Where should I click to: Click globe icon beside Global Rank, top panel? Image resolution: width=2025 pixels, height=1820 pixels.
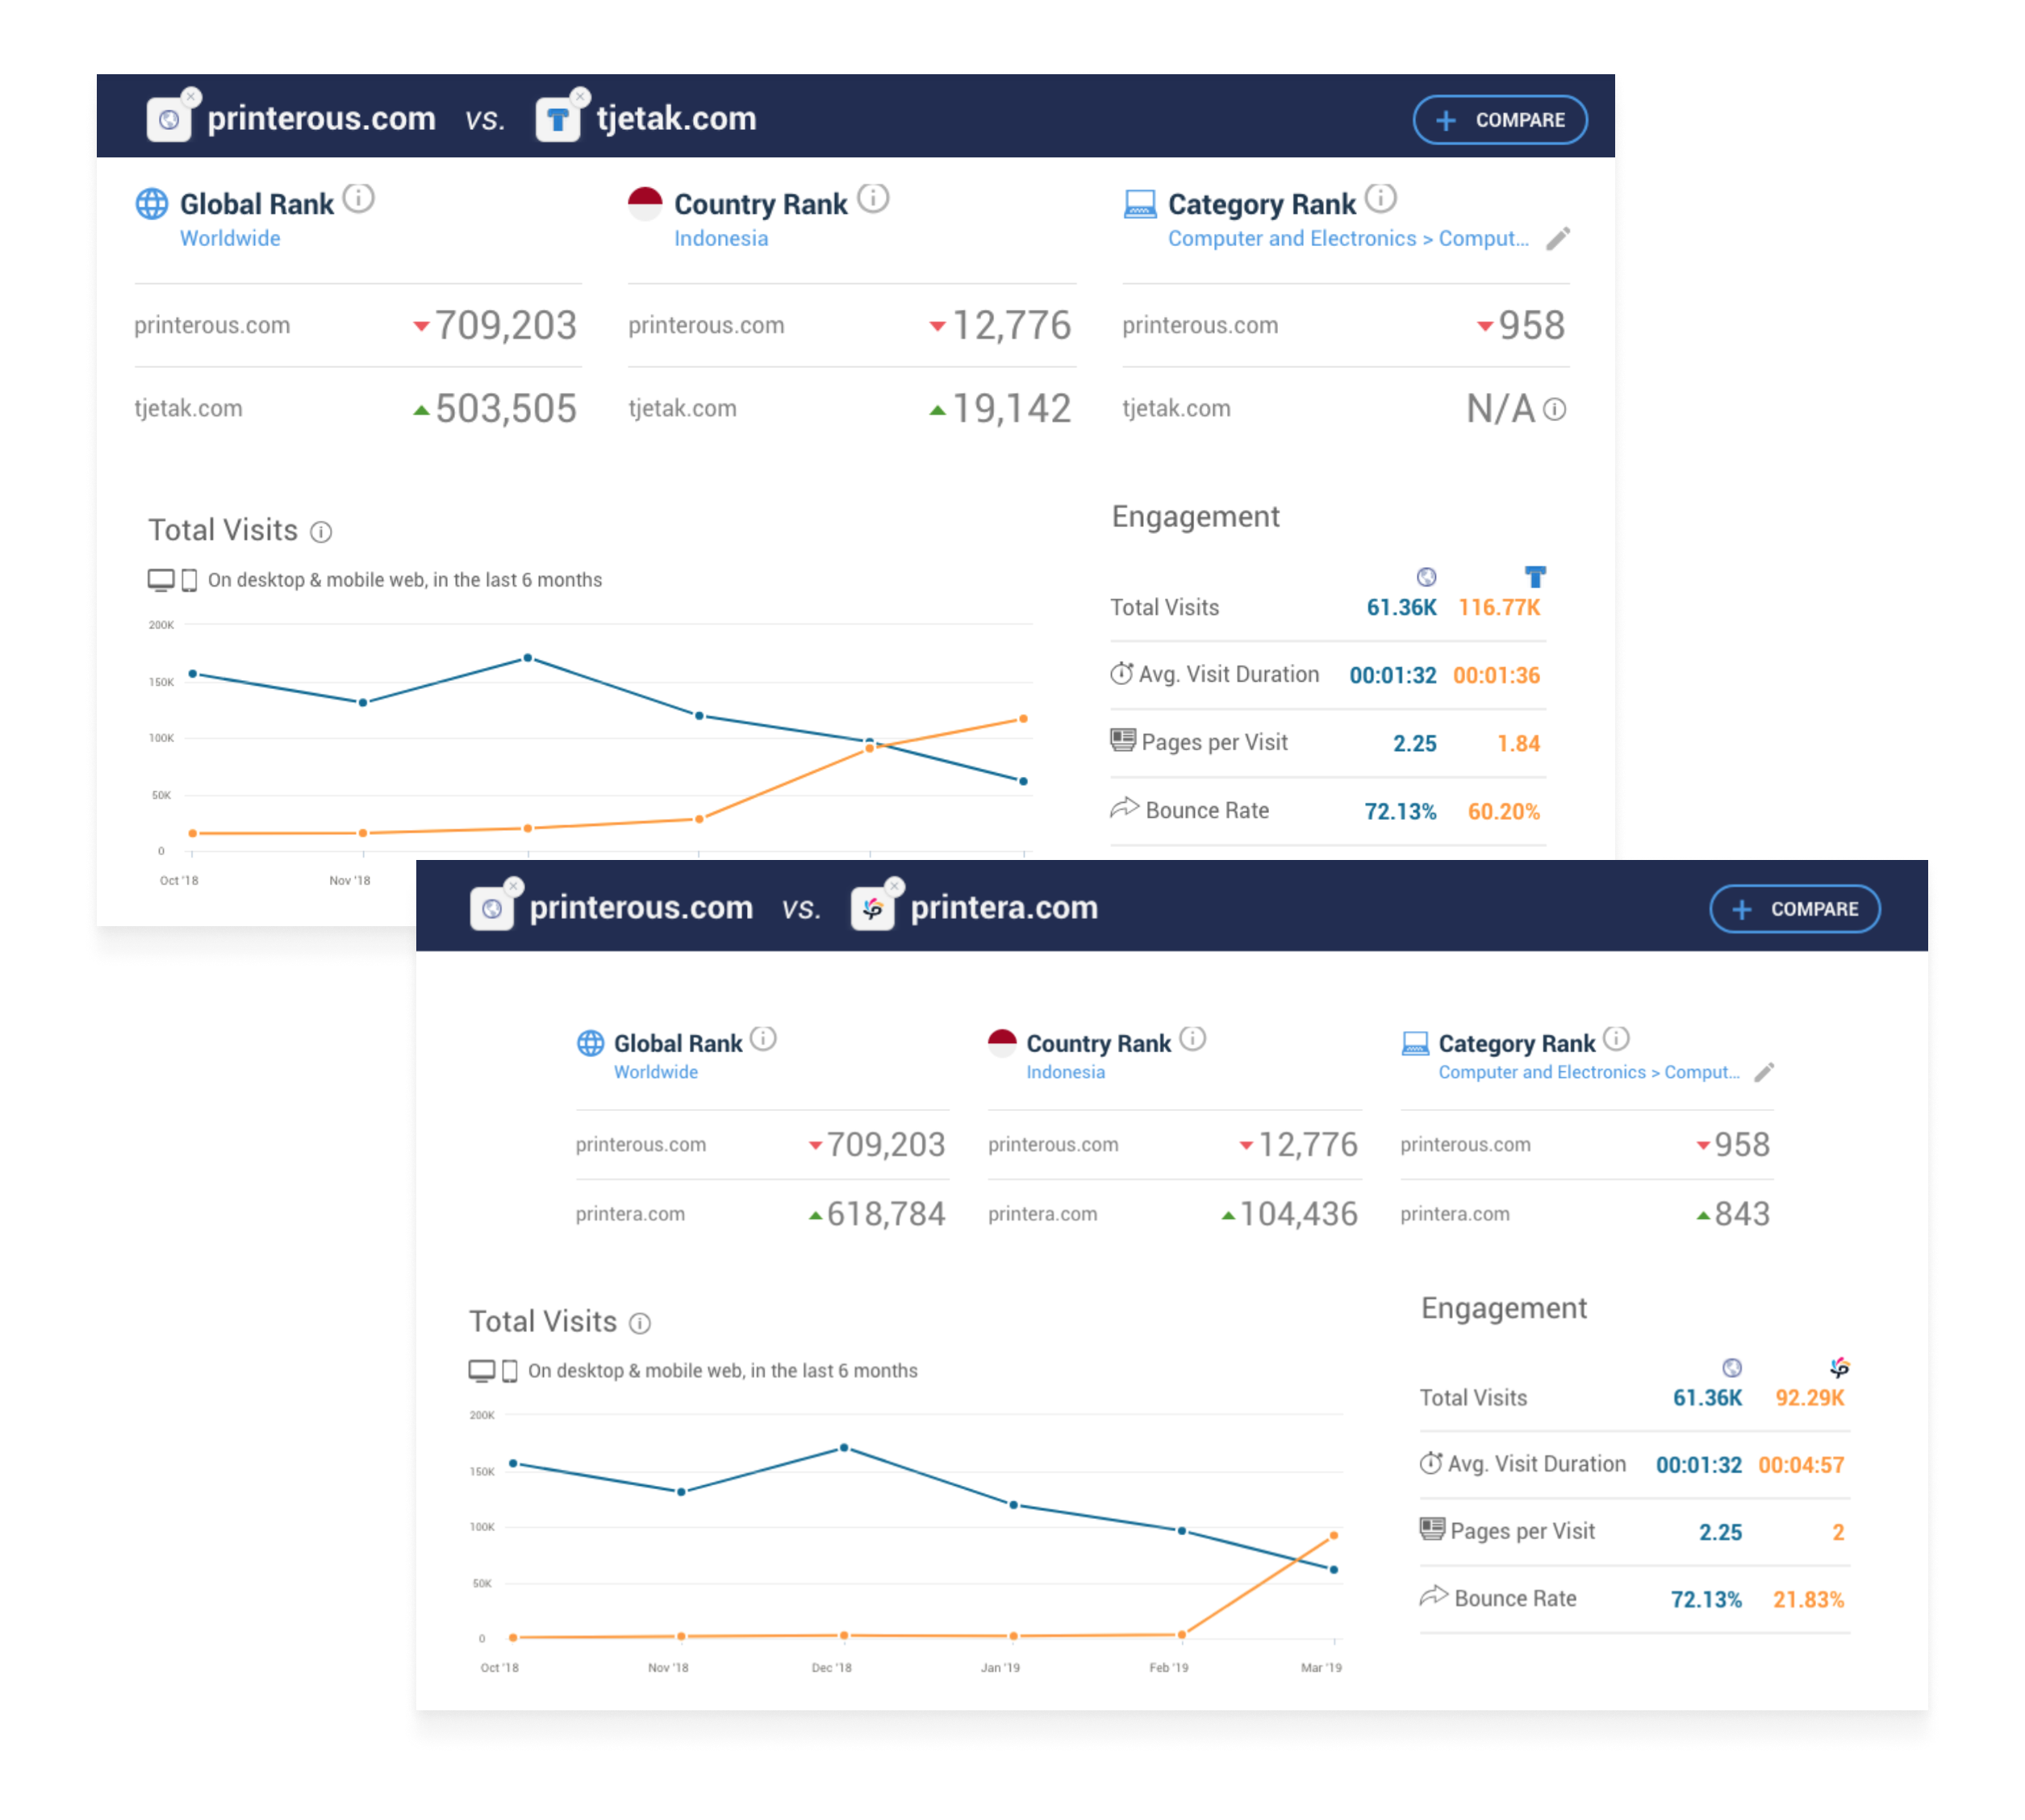(152, 204)
